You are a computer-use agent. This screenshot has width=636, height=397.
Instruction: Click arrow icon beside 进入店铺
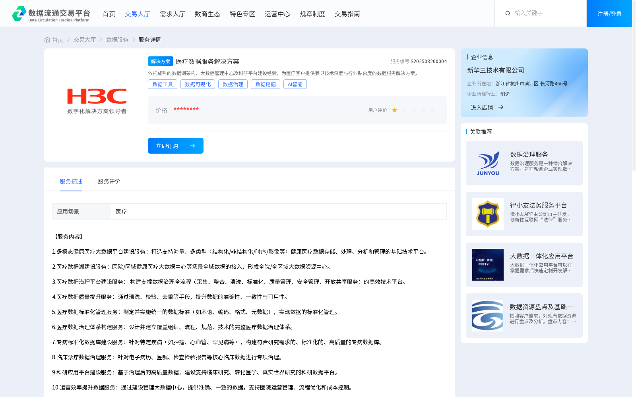click(x=501, y=107)
